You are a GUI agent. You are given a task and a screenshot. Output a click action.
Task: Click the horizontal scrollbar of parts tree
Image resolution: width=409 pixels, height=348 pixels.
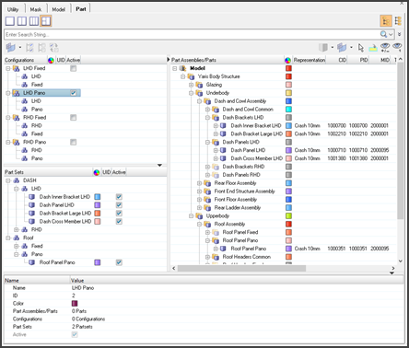pyautogui.click(x=242, y=269)
